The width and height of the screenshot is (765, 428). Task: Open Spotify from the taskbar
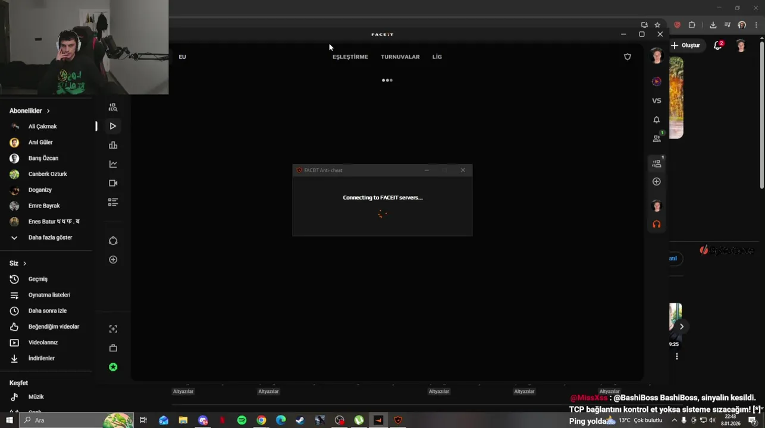pyautogui.click(x=242, y=420)
